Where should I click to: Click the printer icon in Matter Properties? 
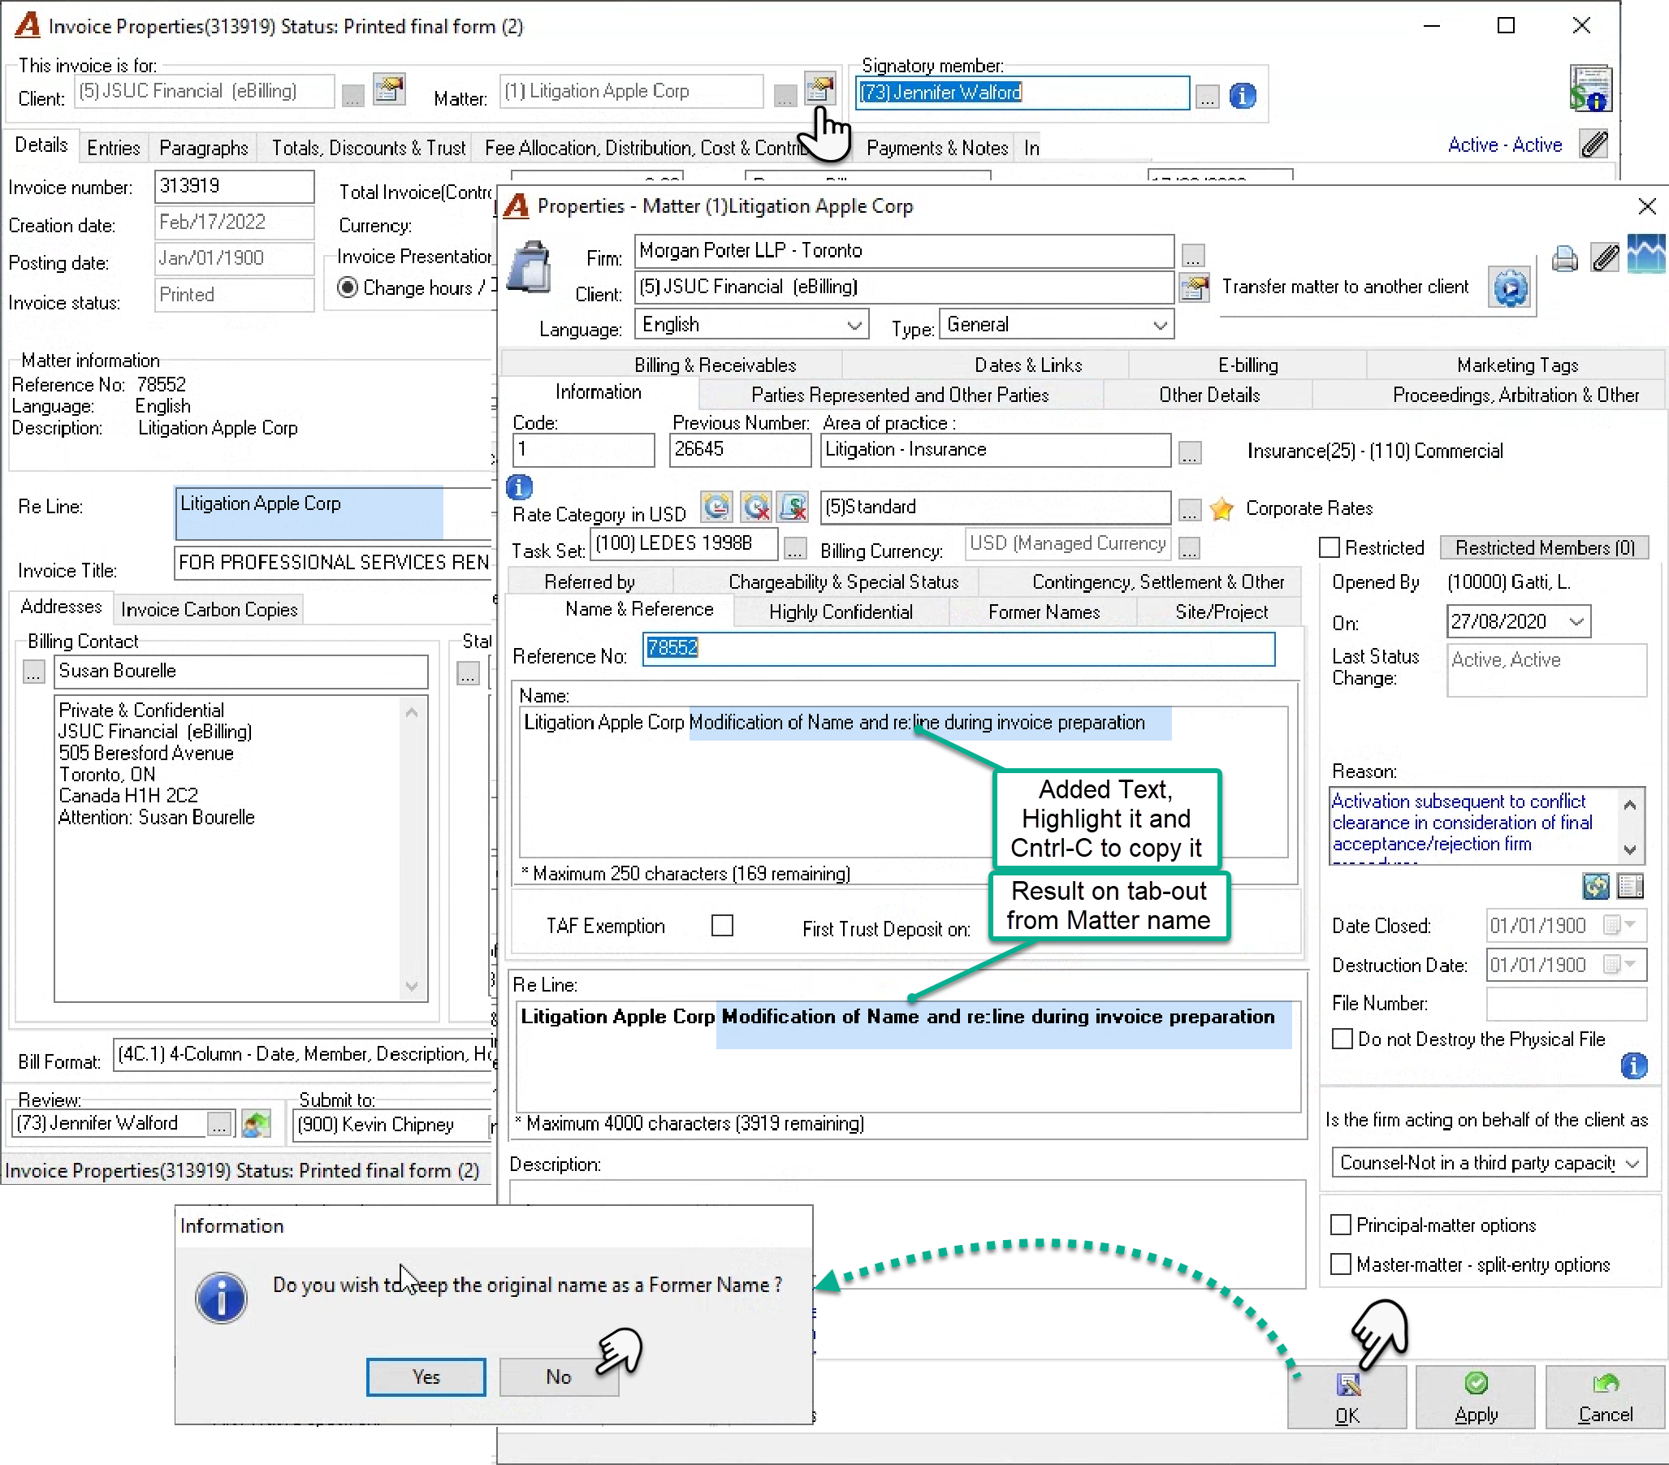(x=1563, y=259)
